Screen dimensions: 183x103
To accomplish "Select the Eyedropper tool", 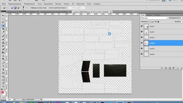I will pos(3,32).
